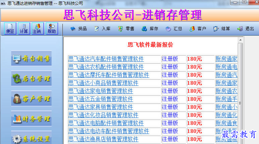Open link 思飞通达摩托车配件销售管理软件

(109, 75)
